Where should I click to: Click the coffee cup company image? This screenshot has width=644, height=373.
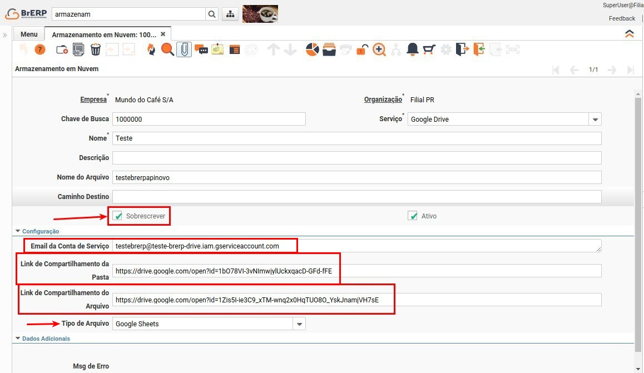[x=260, y=13]
